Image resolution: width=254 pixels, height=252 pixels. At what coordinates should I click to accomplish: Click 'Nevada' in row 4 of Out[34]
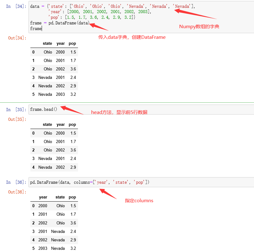coord(45,86)
